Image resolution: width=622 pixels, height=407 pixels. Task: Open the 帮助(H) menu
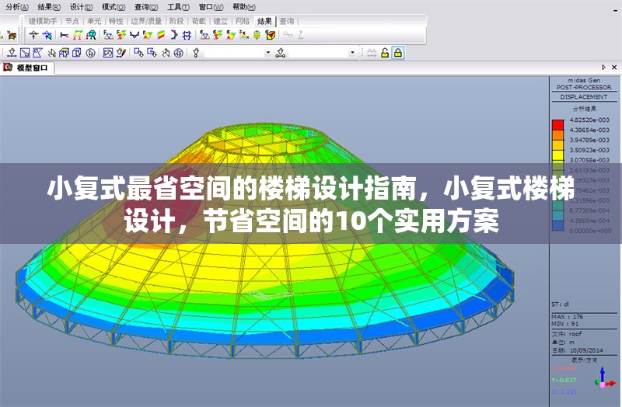(244, 7)
